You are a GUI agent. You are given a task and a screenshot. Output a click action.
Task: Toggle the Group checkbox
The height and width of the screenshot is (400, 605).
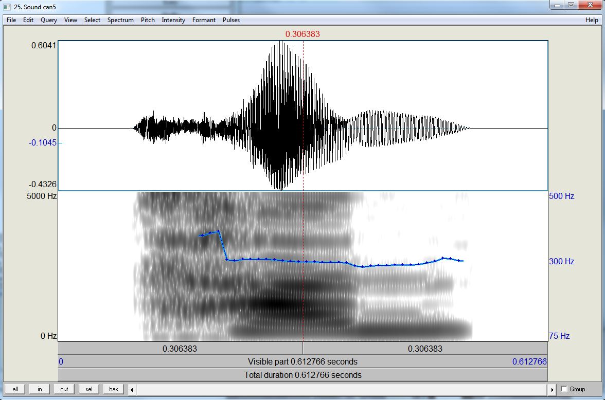tap(564, 389)
